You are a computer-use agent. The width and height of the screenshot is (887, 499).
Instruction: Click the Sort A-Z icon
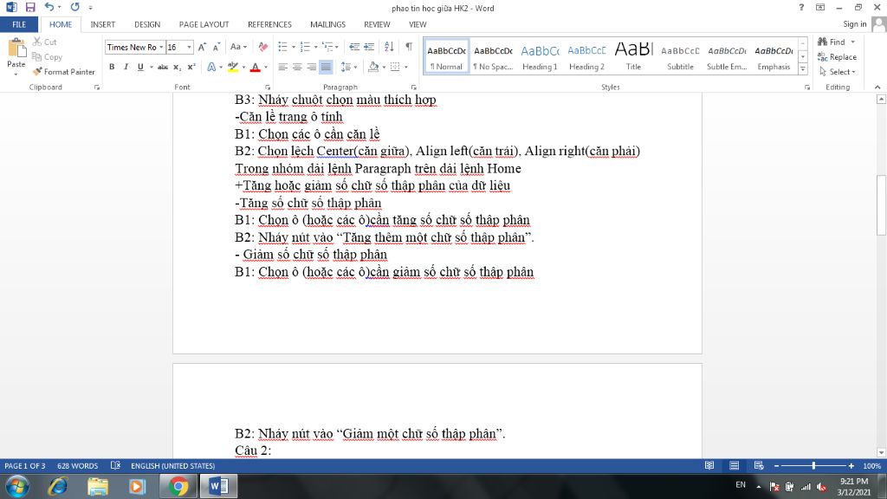click(389, 47)
